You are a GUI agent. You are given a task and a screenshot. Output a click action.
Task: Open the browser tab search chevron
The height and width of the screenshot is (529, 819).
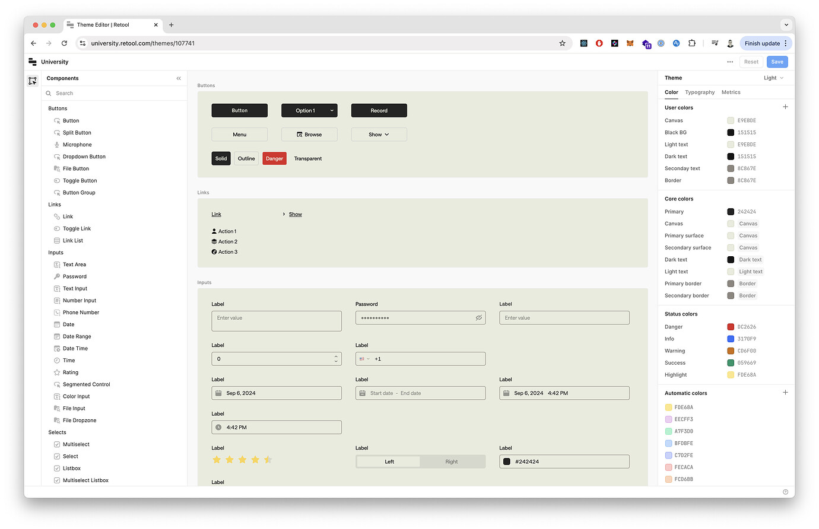[x=786, y=25]
